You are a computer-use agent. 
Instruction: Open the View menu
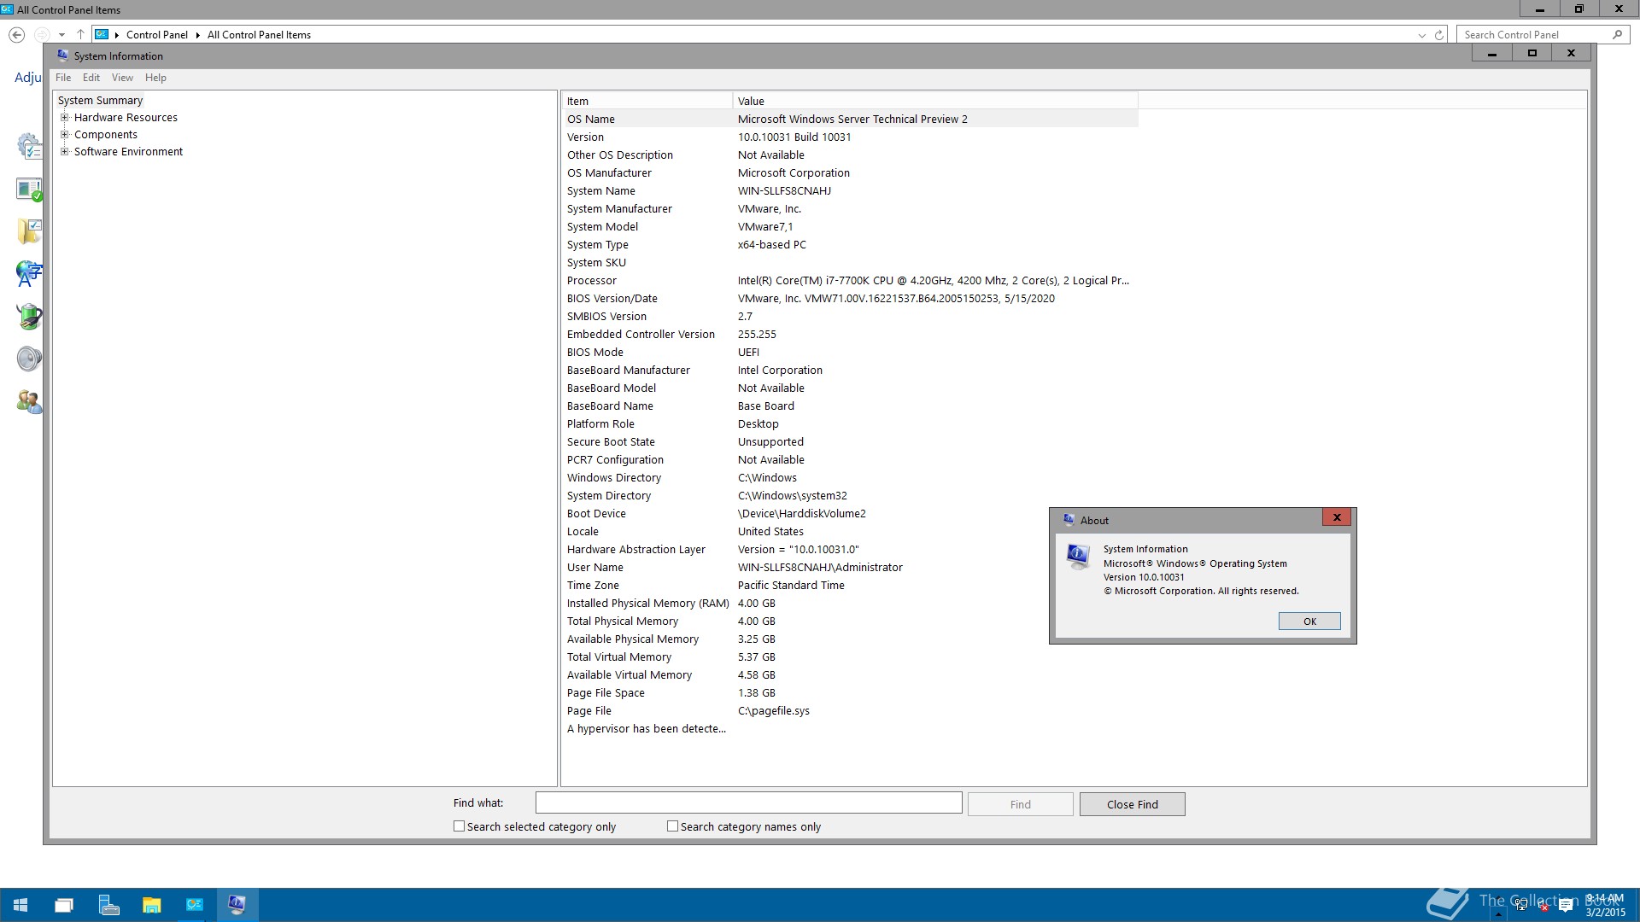click(122, 78)
